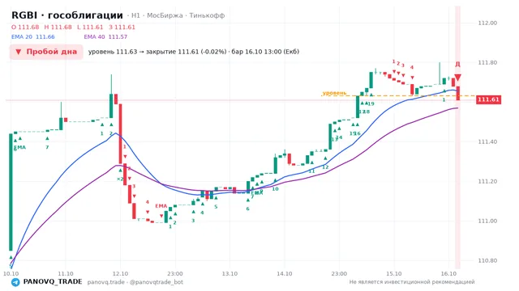Click the red down-triangle in the Пробой дна badge
The width and height of the screenshot is (519, 291).
tap(19, 52)
